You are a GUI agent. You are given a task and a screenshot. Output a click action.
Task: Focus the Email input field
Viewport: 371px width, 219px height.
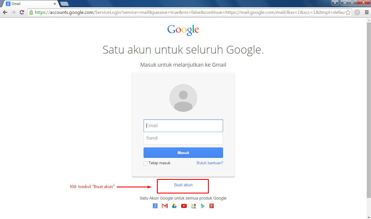pyautogui.click(x=183, y=126)
